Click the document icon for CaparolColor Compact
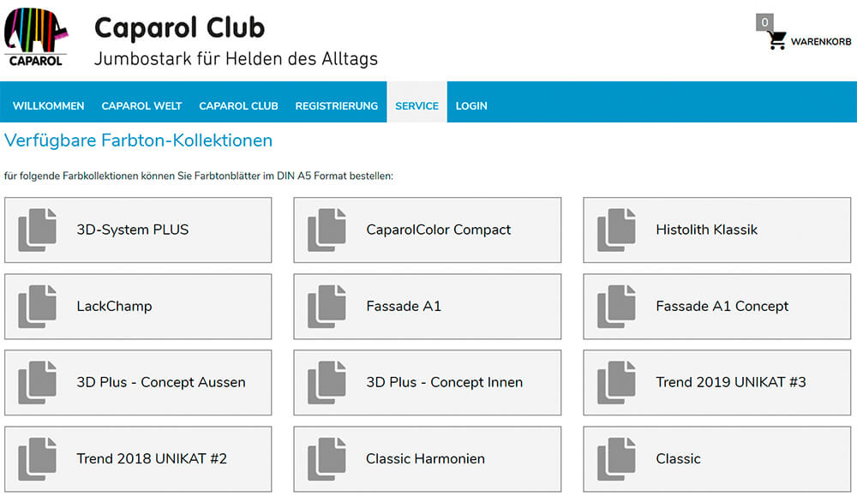 (x=327, y=230)
